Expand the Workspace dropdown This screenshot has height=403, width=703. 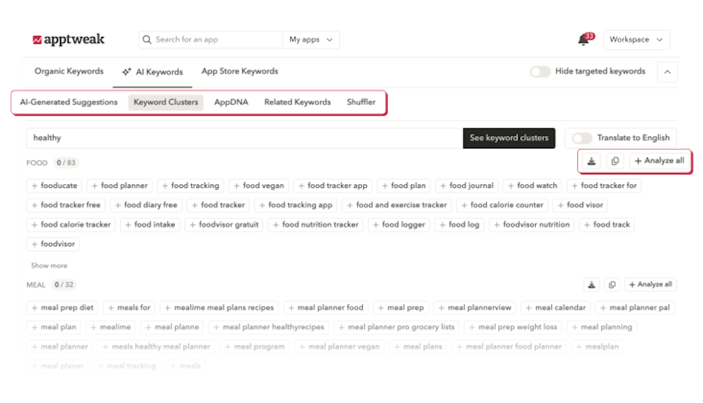click(636, 40)
